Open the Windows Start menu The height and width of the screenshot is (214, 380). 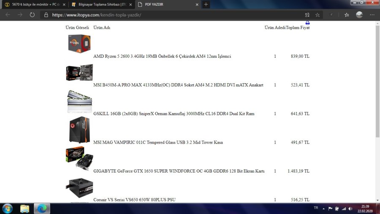7,209
